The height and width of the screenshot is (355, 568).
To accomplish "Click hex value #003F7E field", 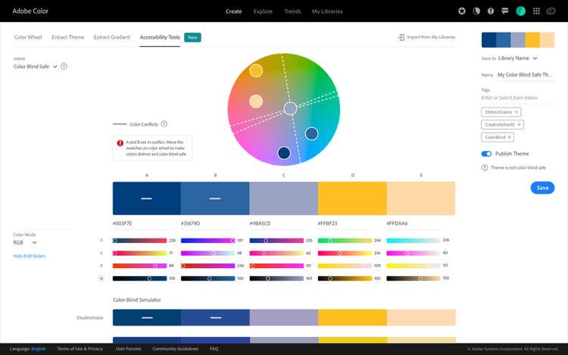I will 140,223.
